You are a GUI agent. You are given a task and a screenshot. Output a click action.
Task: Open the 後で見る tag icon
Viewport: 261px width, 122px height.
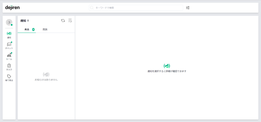coord(9,77)
